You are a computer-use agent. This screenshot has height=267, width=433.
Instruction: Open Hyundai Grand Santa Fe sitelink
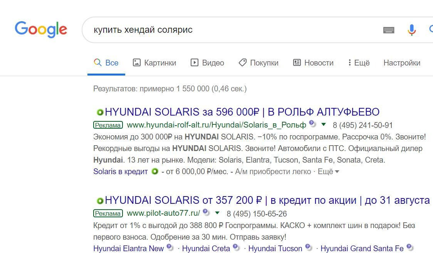pyautogui.click(x=362, y=249)
